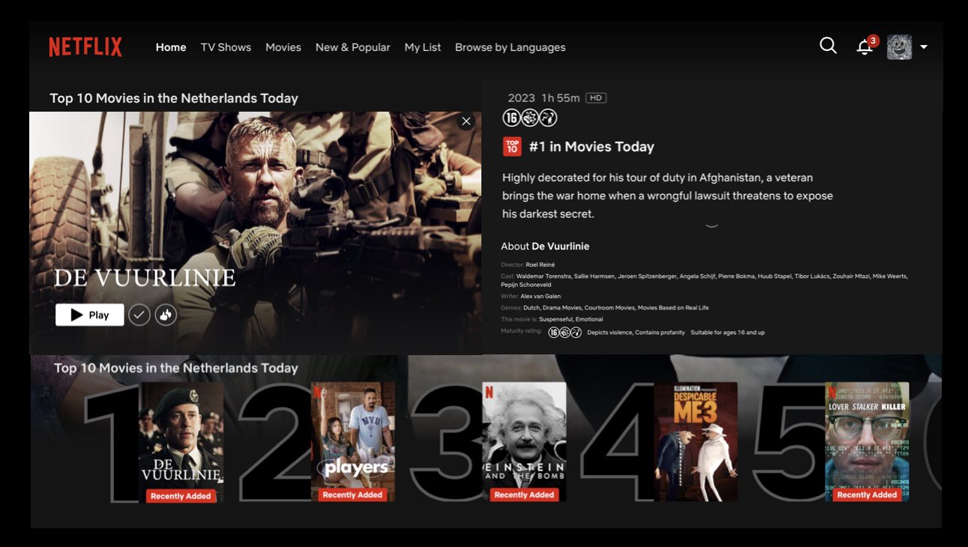Open the search magnifier icon
The height and width of the screenshot is (547, 968).
click(828, 46)
